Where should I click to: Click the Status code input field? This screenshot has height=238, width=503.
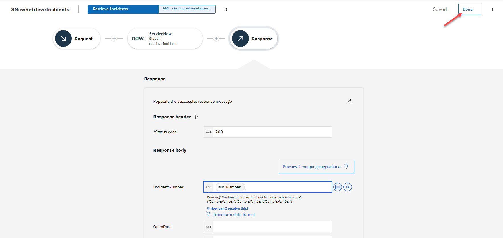coord(272,132)
